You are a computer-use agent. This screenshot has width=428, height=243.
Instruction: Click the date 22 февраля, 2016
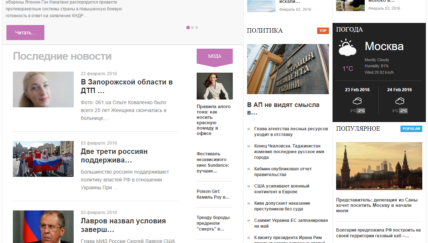click(x=99, y=74)
